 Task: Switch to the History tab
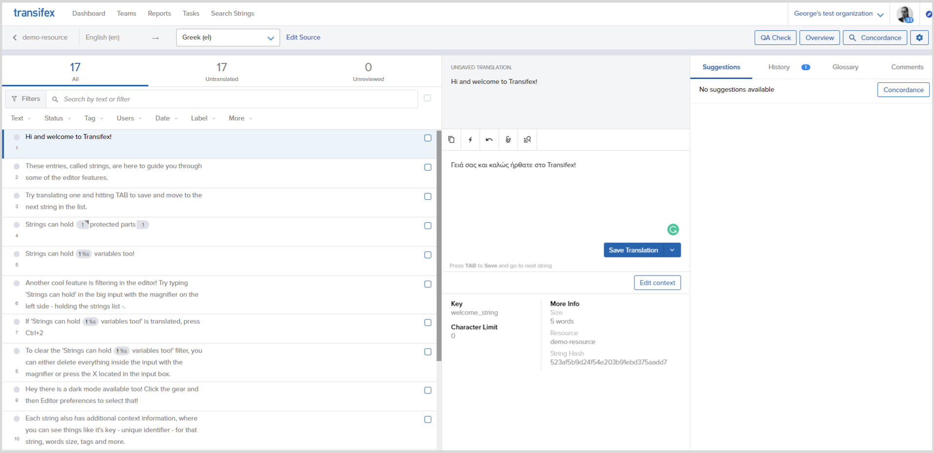pos(779,67)
